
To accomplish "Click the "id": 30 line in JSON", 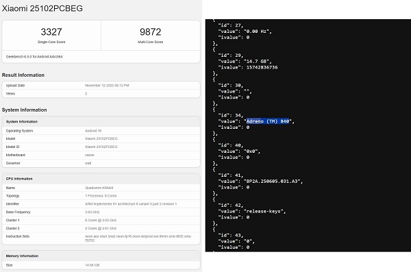I will [231, 86].
